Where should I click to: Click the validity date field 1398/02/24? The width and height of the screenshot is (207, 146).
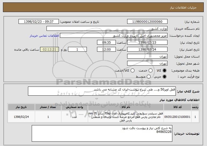pyautogui.click(x=147, y=50)
